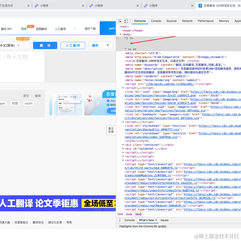241x241 pixels.
Task: Click the 人工翻译 论文季钜惠 banner
Action: point(58,203)
